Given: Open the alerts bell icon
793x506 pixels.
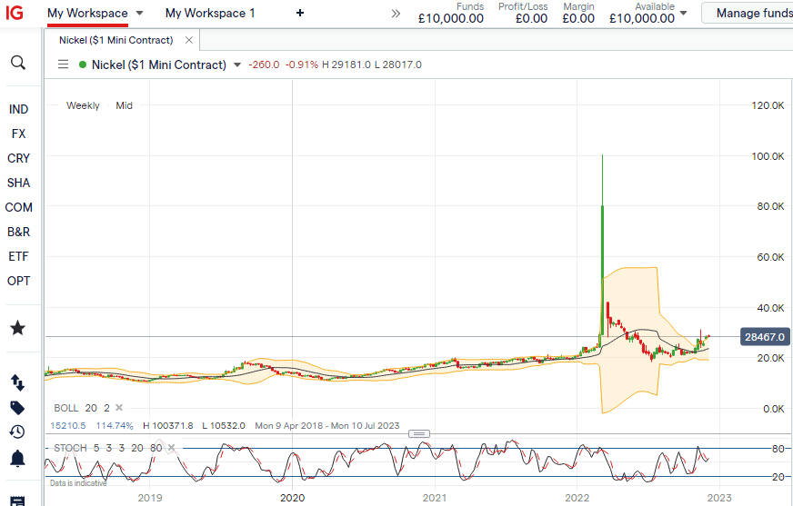Looking at the screenshot, I should 17,458.
